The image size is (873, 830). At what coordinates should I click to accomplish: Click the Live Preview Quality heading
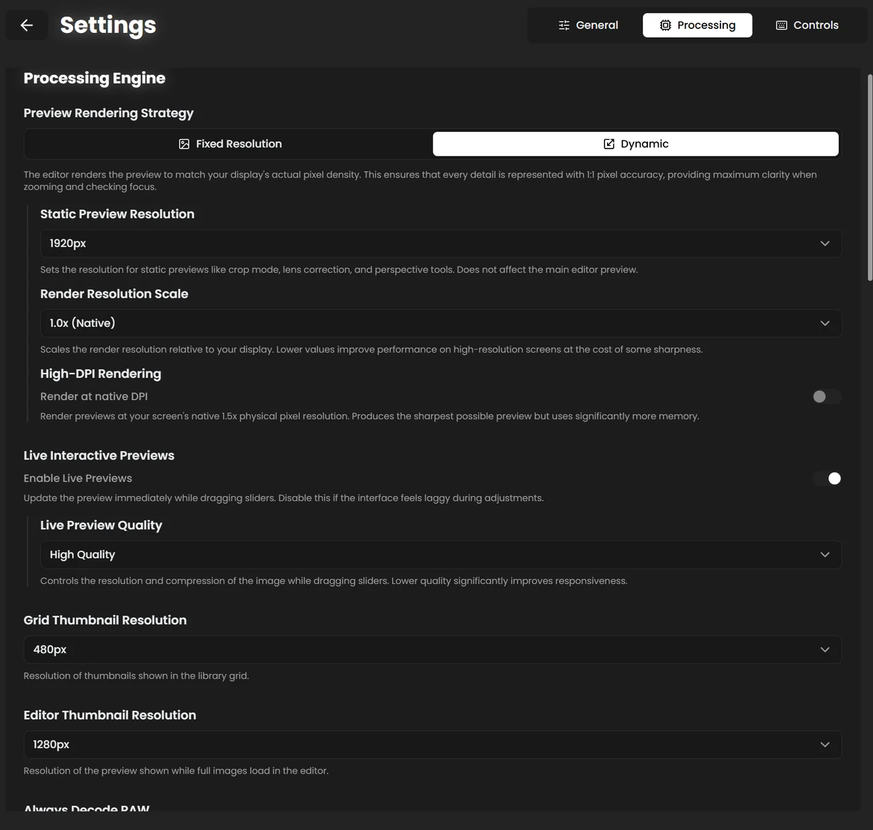pyautogui.click(x=101, y=526)
